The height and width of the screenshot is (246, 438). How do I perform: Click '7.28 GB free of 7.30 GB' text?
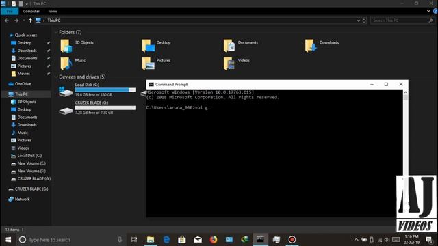pos(94,113)
